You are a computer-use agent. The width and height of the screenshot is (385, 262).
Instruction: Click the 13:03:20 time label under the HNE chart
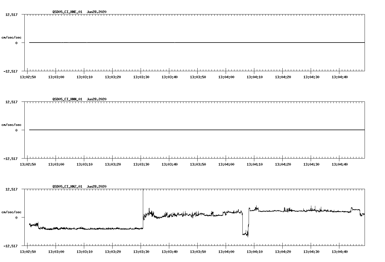pos(113,77)
